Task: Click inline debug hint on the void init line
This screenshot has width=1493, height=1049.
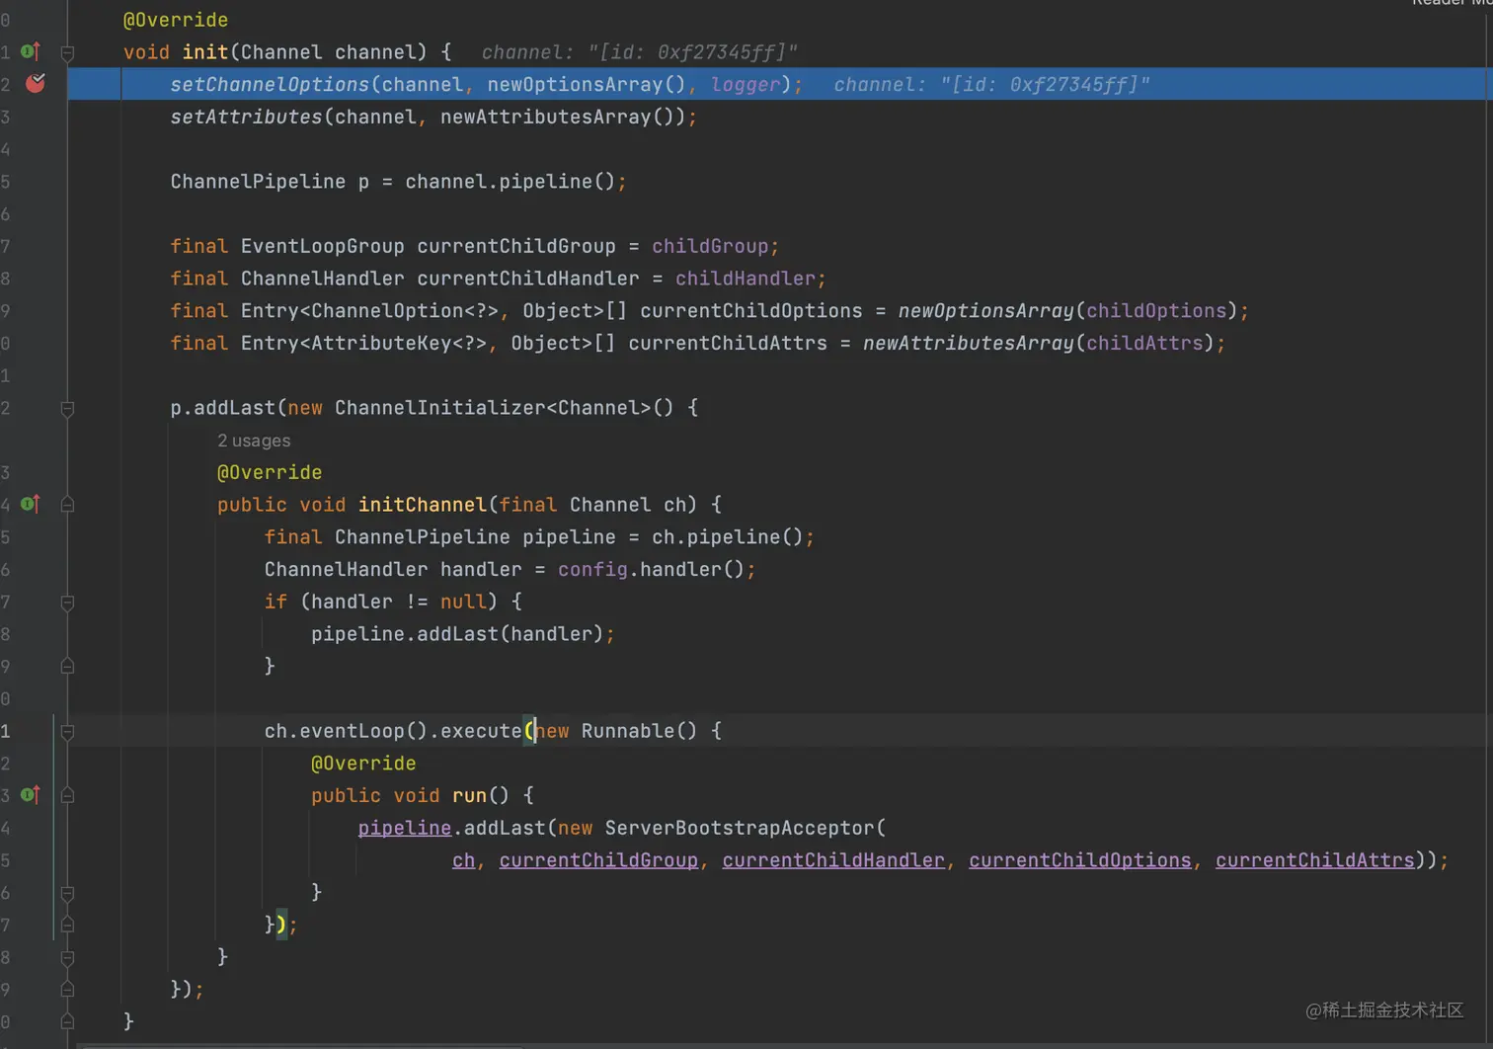Action: coord(639,51)
